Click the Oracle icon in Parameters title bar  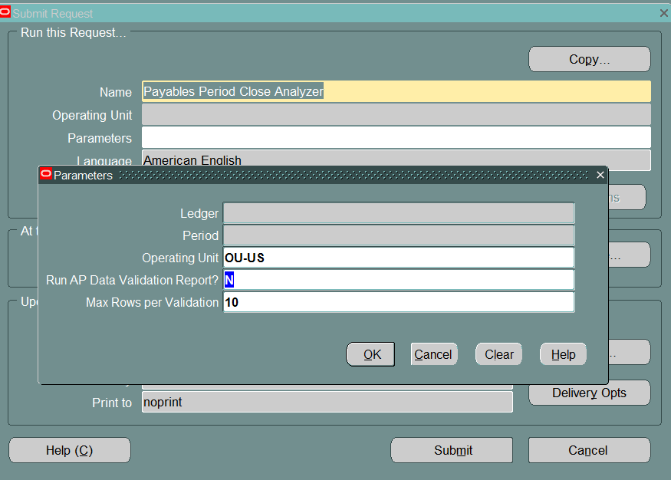pyautogui.click(x=46, y=174)
